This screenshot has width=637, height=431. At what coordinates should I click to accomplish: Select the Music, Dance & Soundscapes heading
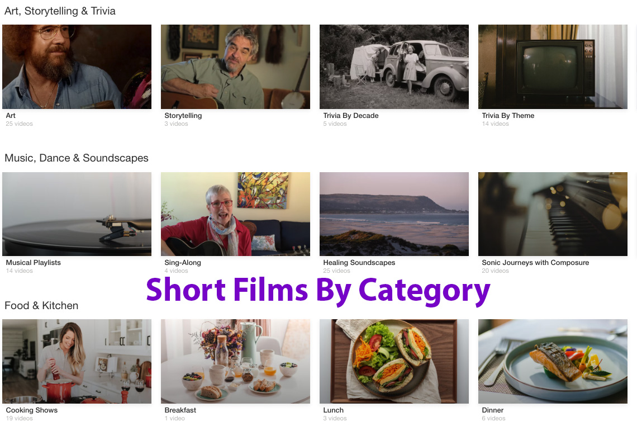(x=77, y=158)
